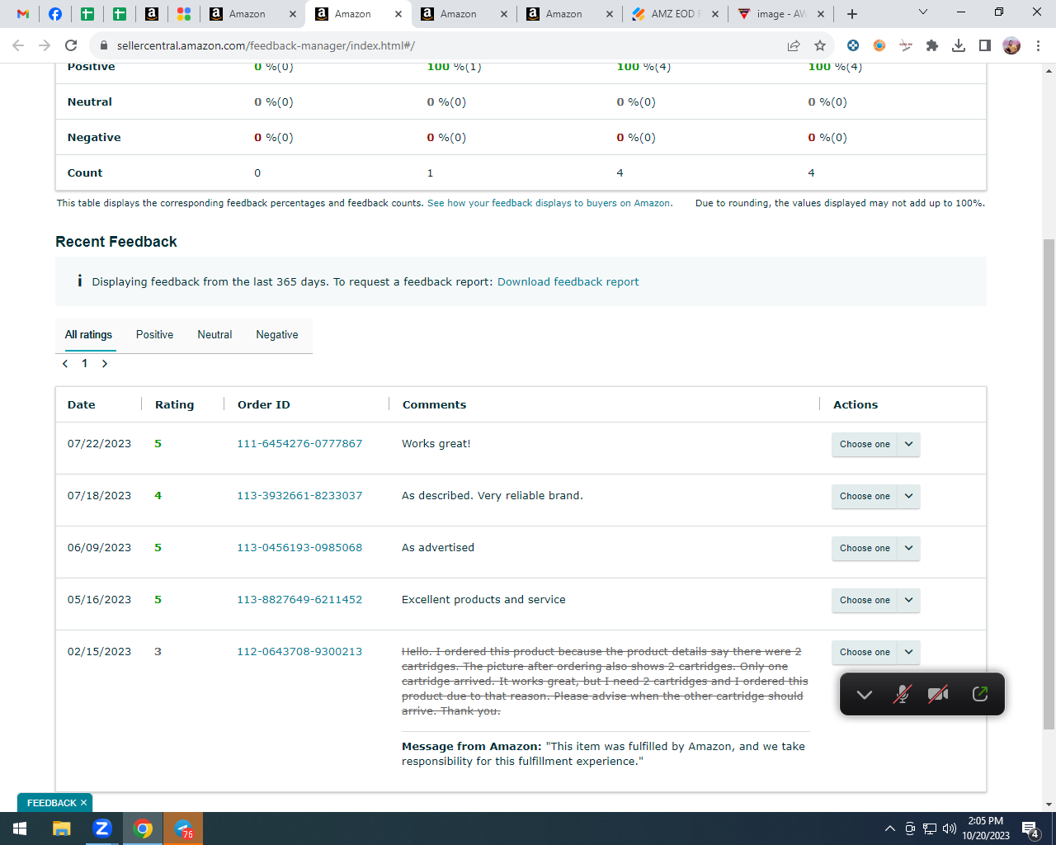The image size is (1056, 845).
Task: Click the site lock icon in address bar
Action: 103,45
